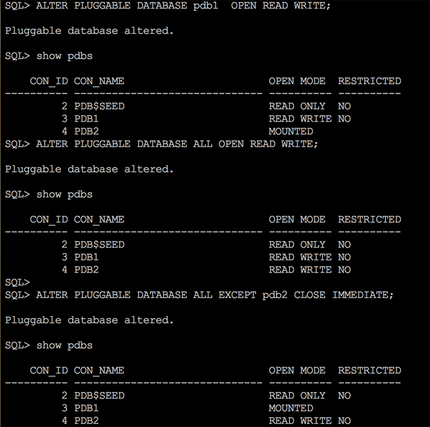Click the last 'show pdbs' command
Image resolution: width=430 pixels, height=427 pixels.
pos(64,346)
